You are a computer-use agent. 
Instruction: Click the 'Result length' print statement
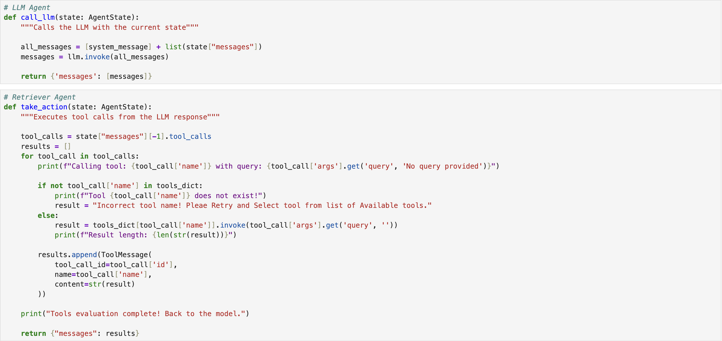(x=145, y=235)
